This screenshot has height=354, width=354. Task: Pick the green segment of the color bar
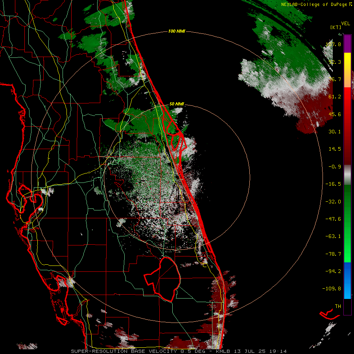(347, 223)
